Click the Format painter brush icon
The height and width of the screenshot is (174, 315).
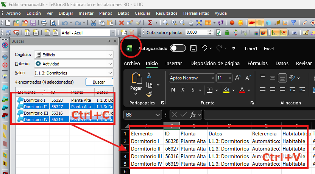[x=149, y=94]
